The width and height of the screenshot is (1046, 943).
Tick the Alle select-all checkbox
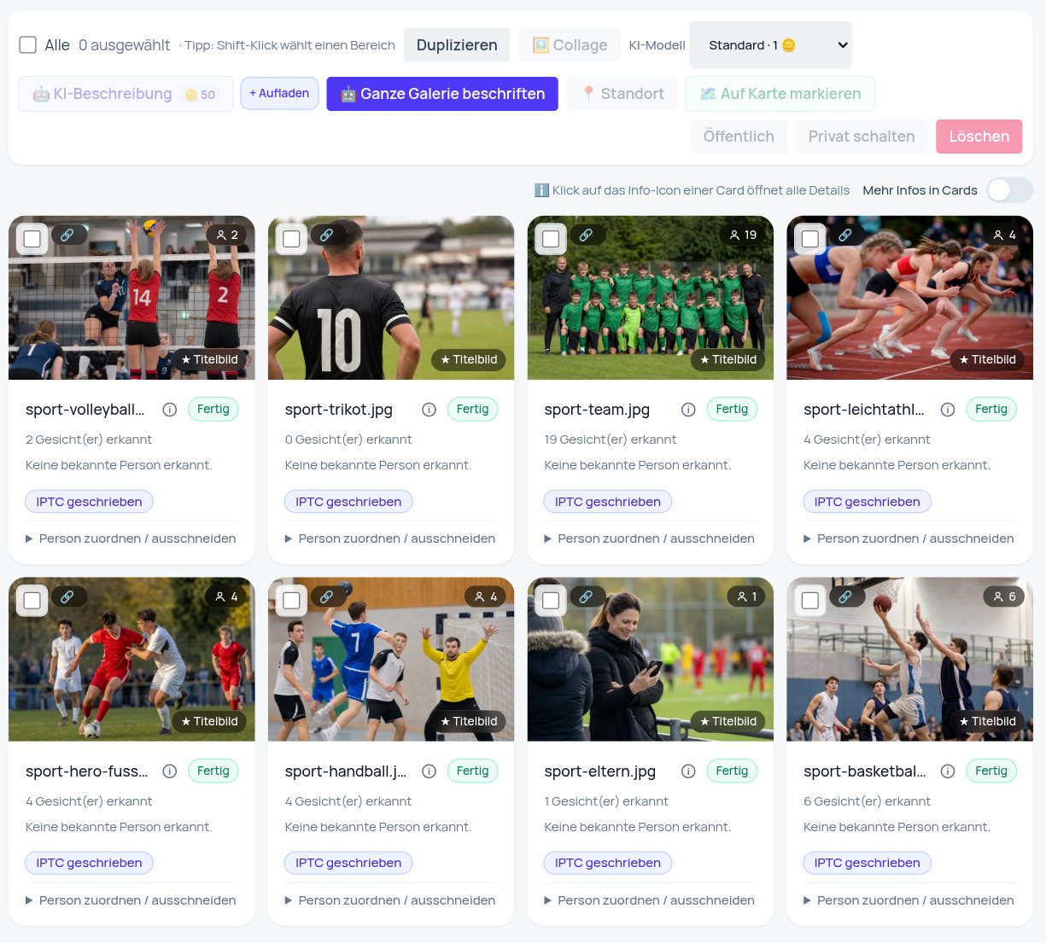(x=28, y=45)
